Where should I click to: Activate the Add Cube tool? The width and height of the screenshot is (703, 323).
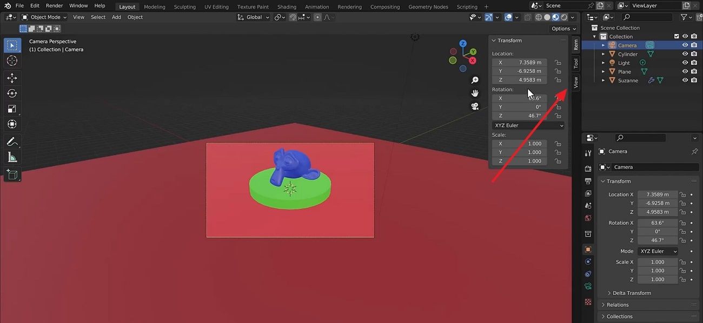tap(12, 175)
